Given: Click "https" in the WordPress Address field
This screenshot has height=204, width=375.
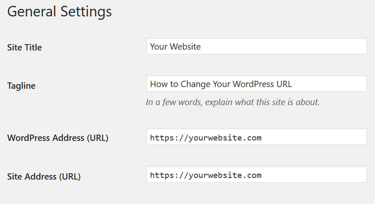Looking at the screenshot, I should [162, 138].
